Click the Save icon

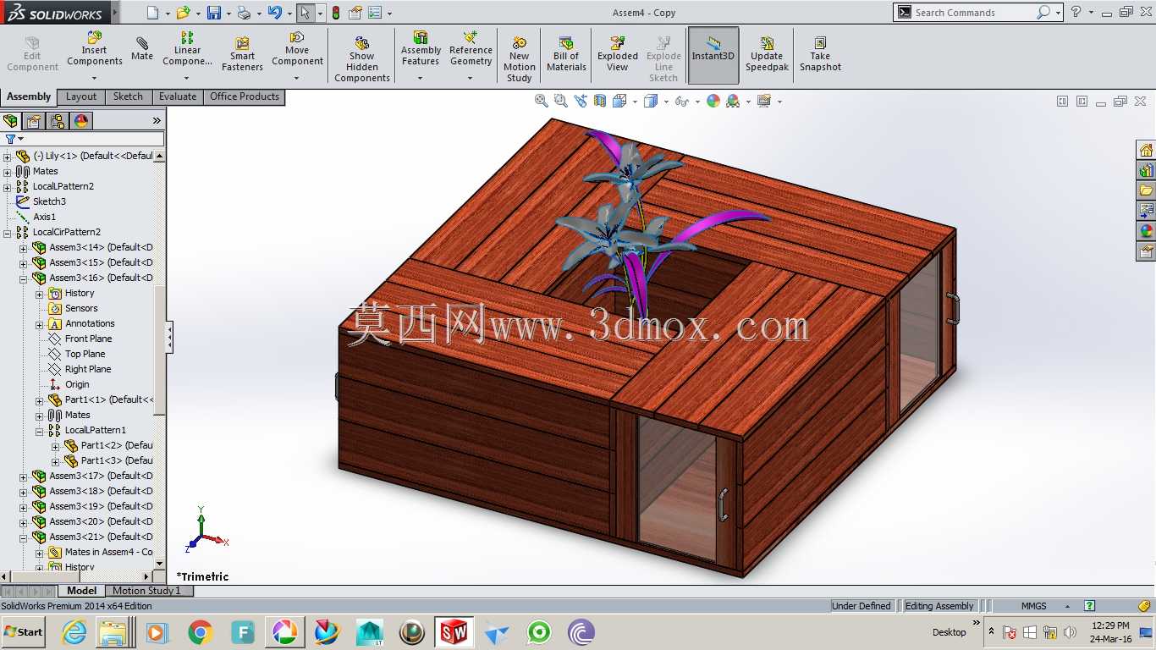click(x=214, y=13)
